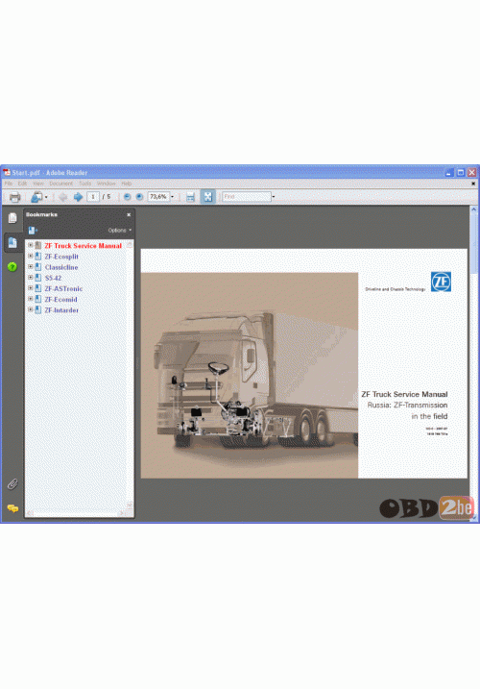Click the Find text field
The height and width of the screenshot is (689, 480).
point(247,197)
